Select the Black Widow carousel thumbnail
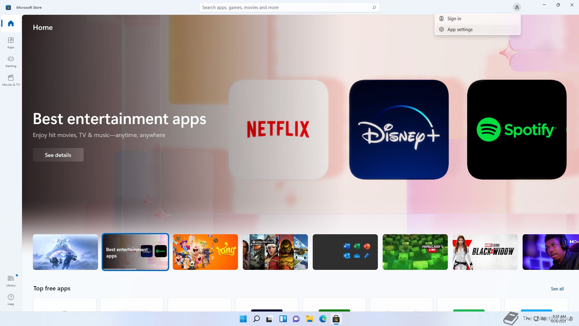 485,252
